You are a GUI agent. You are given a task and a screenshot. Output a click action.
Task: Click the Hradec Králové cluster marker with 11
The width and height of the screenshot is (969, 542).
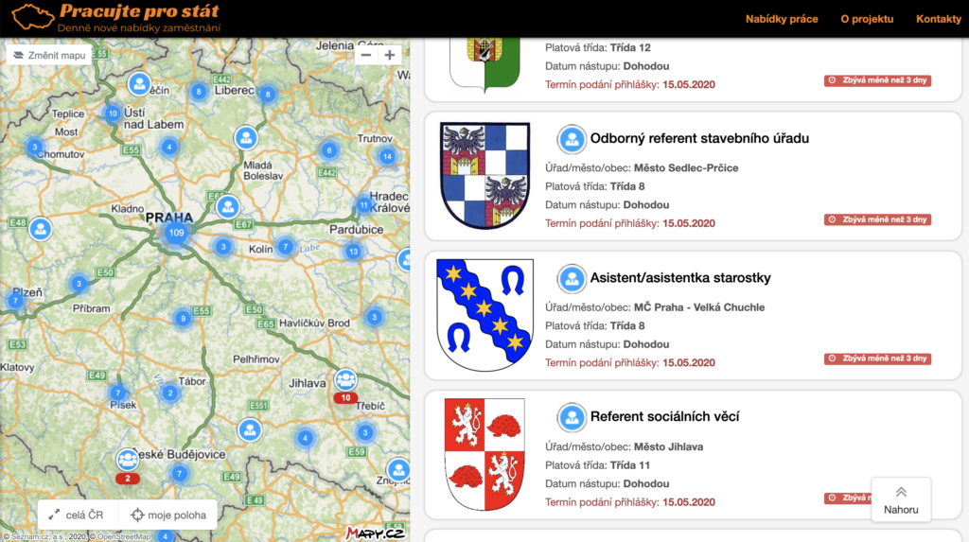coord(363,205)
